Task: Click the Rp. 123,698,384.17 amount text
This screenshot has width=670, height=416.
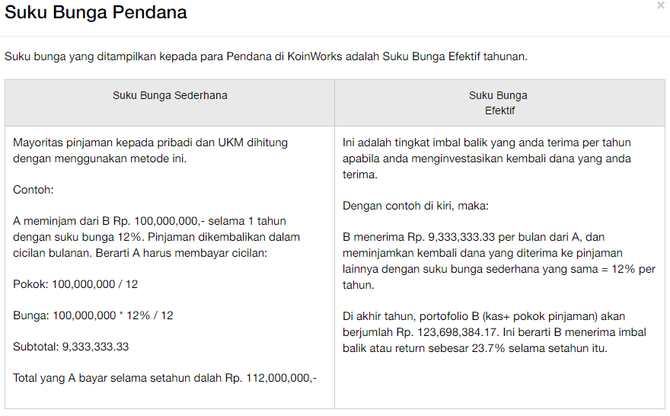Action: tap(447, 332)
